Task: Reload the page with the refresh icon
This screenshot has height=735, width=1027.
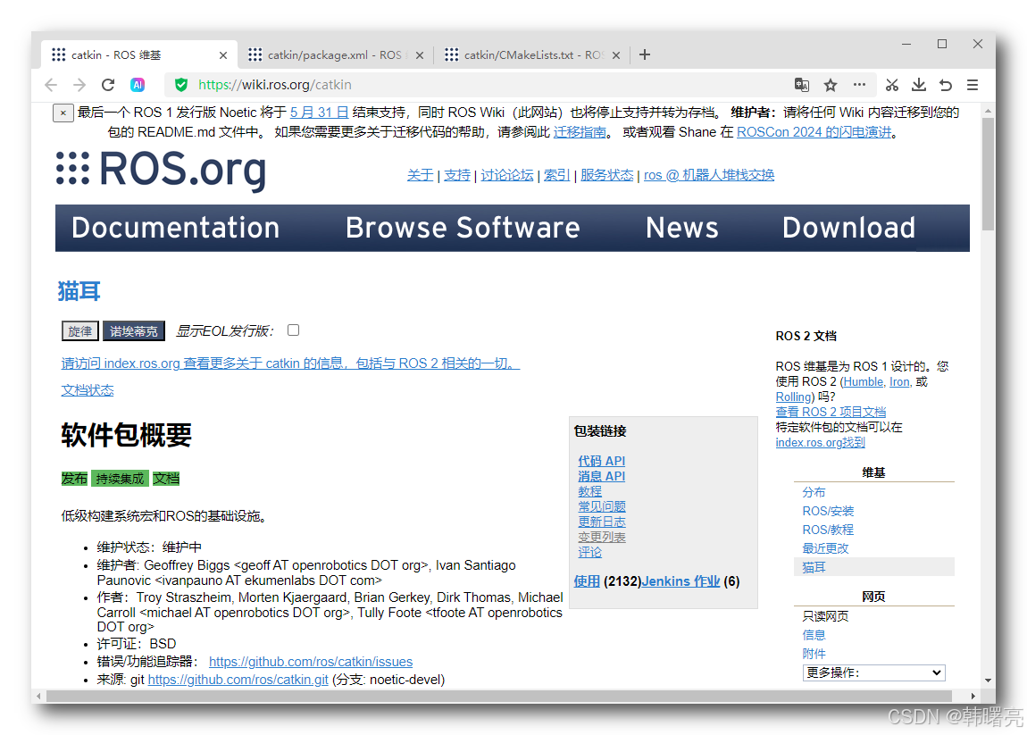Action: (108, 85)
